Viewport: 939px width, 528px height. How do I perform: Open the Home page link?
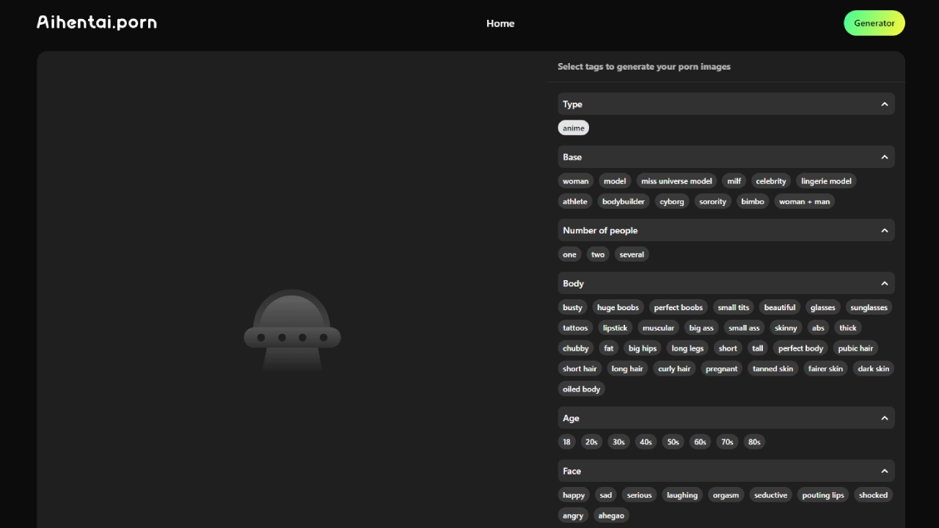(500, 23)
